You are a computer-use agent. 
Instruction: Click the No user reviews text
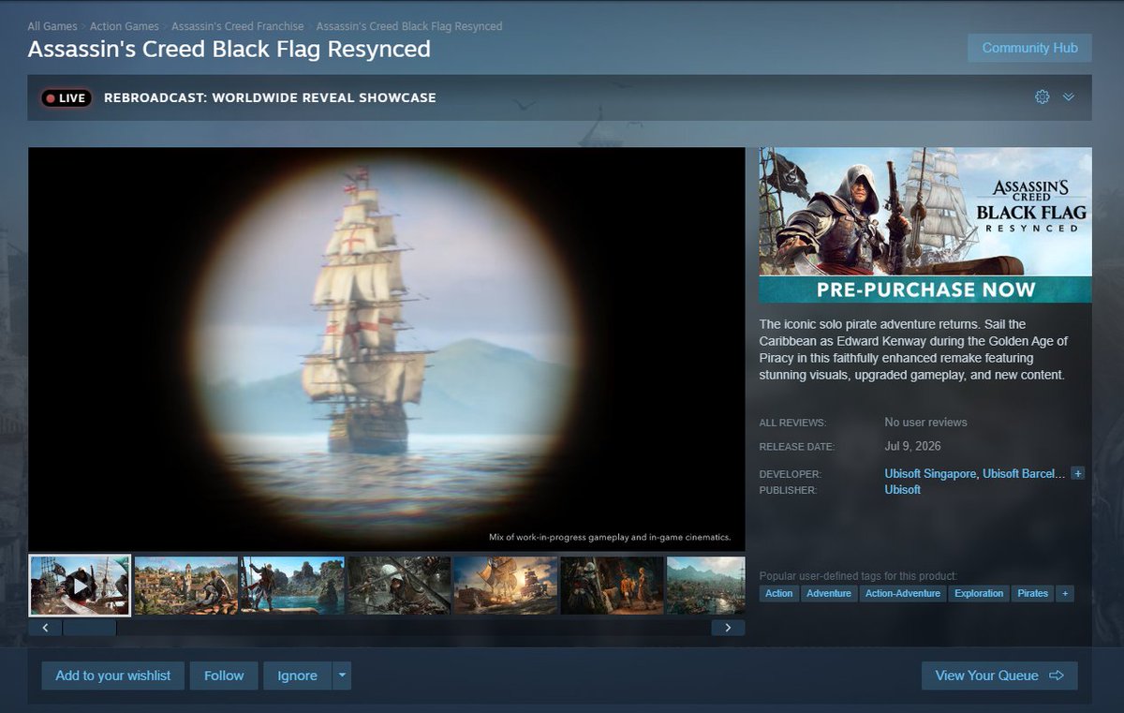[x=925, y=423]
